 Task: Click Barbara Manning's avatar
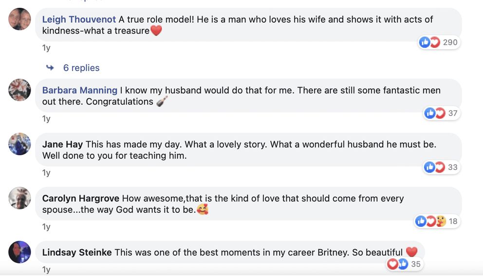coord(19,90)
